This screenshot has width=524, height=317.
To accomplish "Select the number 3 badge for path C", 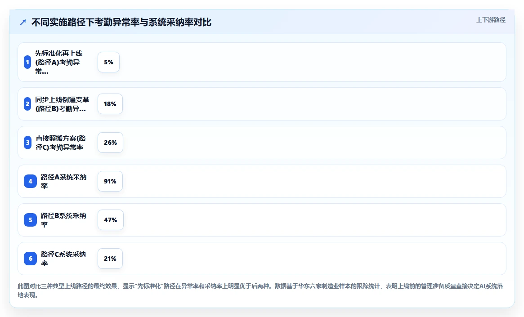I will click(x=28, y=143).
